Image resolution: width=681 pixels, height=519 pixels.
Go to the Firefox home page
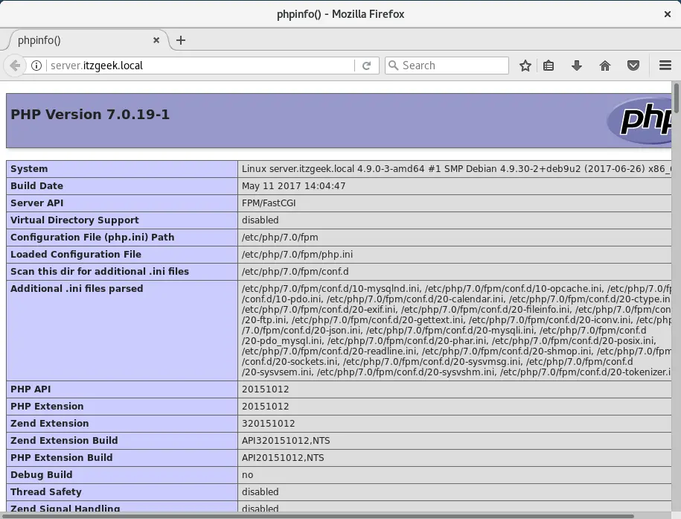[605, 66]
